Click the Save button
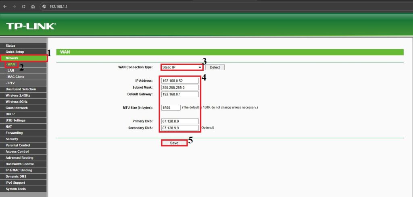 pyautogui.click(x=174, y=143)
